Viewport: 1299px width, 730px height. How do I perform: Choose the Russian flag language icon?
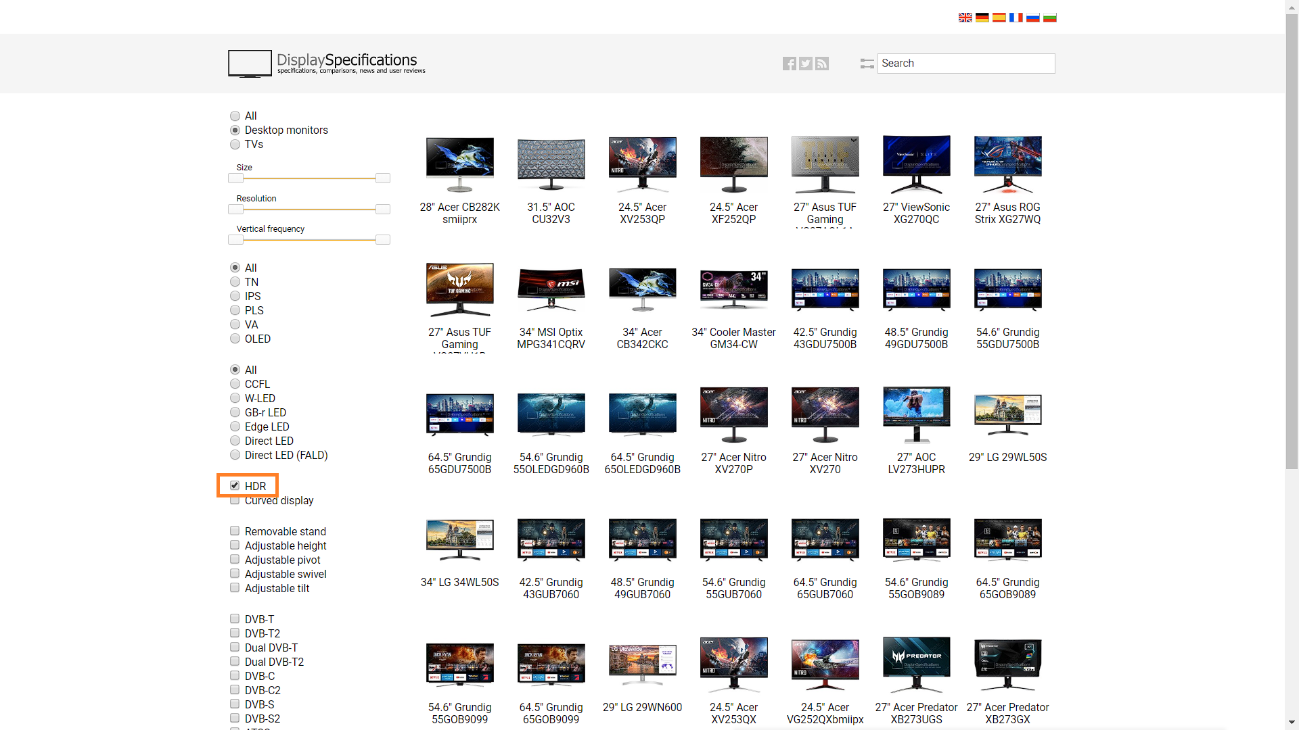coord(1032,18)
